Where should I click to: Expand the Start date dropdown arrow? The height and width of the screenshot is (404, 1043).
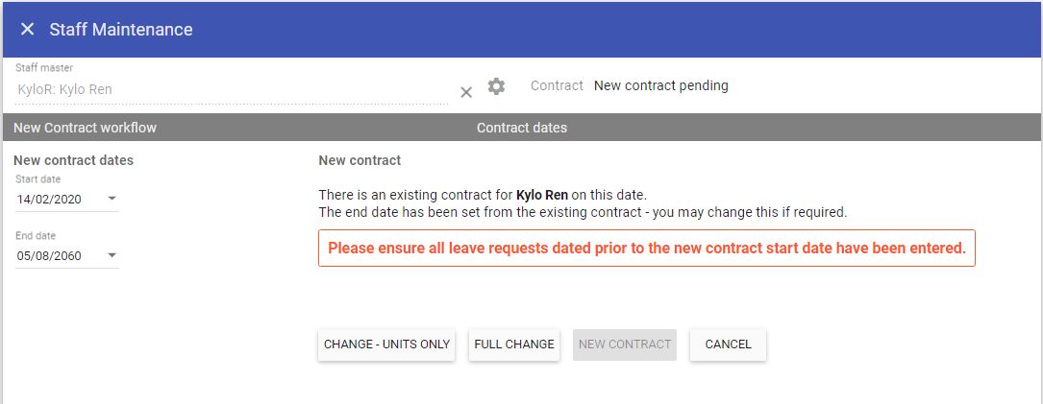pos(112,199)
